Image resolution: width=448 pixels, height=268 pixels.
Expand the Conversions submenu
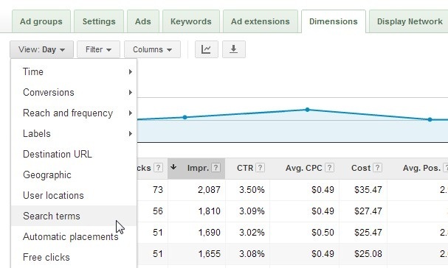[x=74, y=92]
